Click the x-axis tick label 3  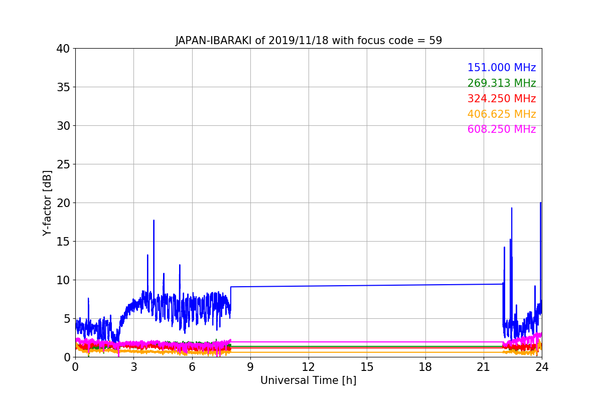pyautogui.click(x=133, y=366)
